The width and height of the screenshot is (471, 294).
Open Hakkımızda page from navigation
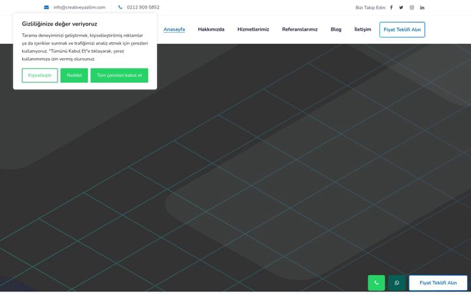211,29
